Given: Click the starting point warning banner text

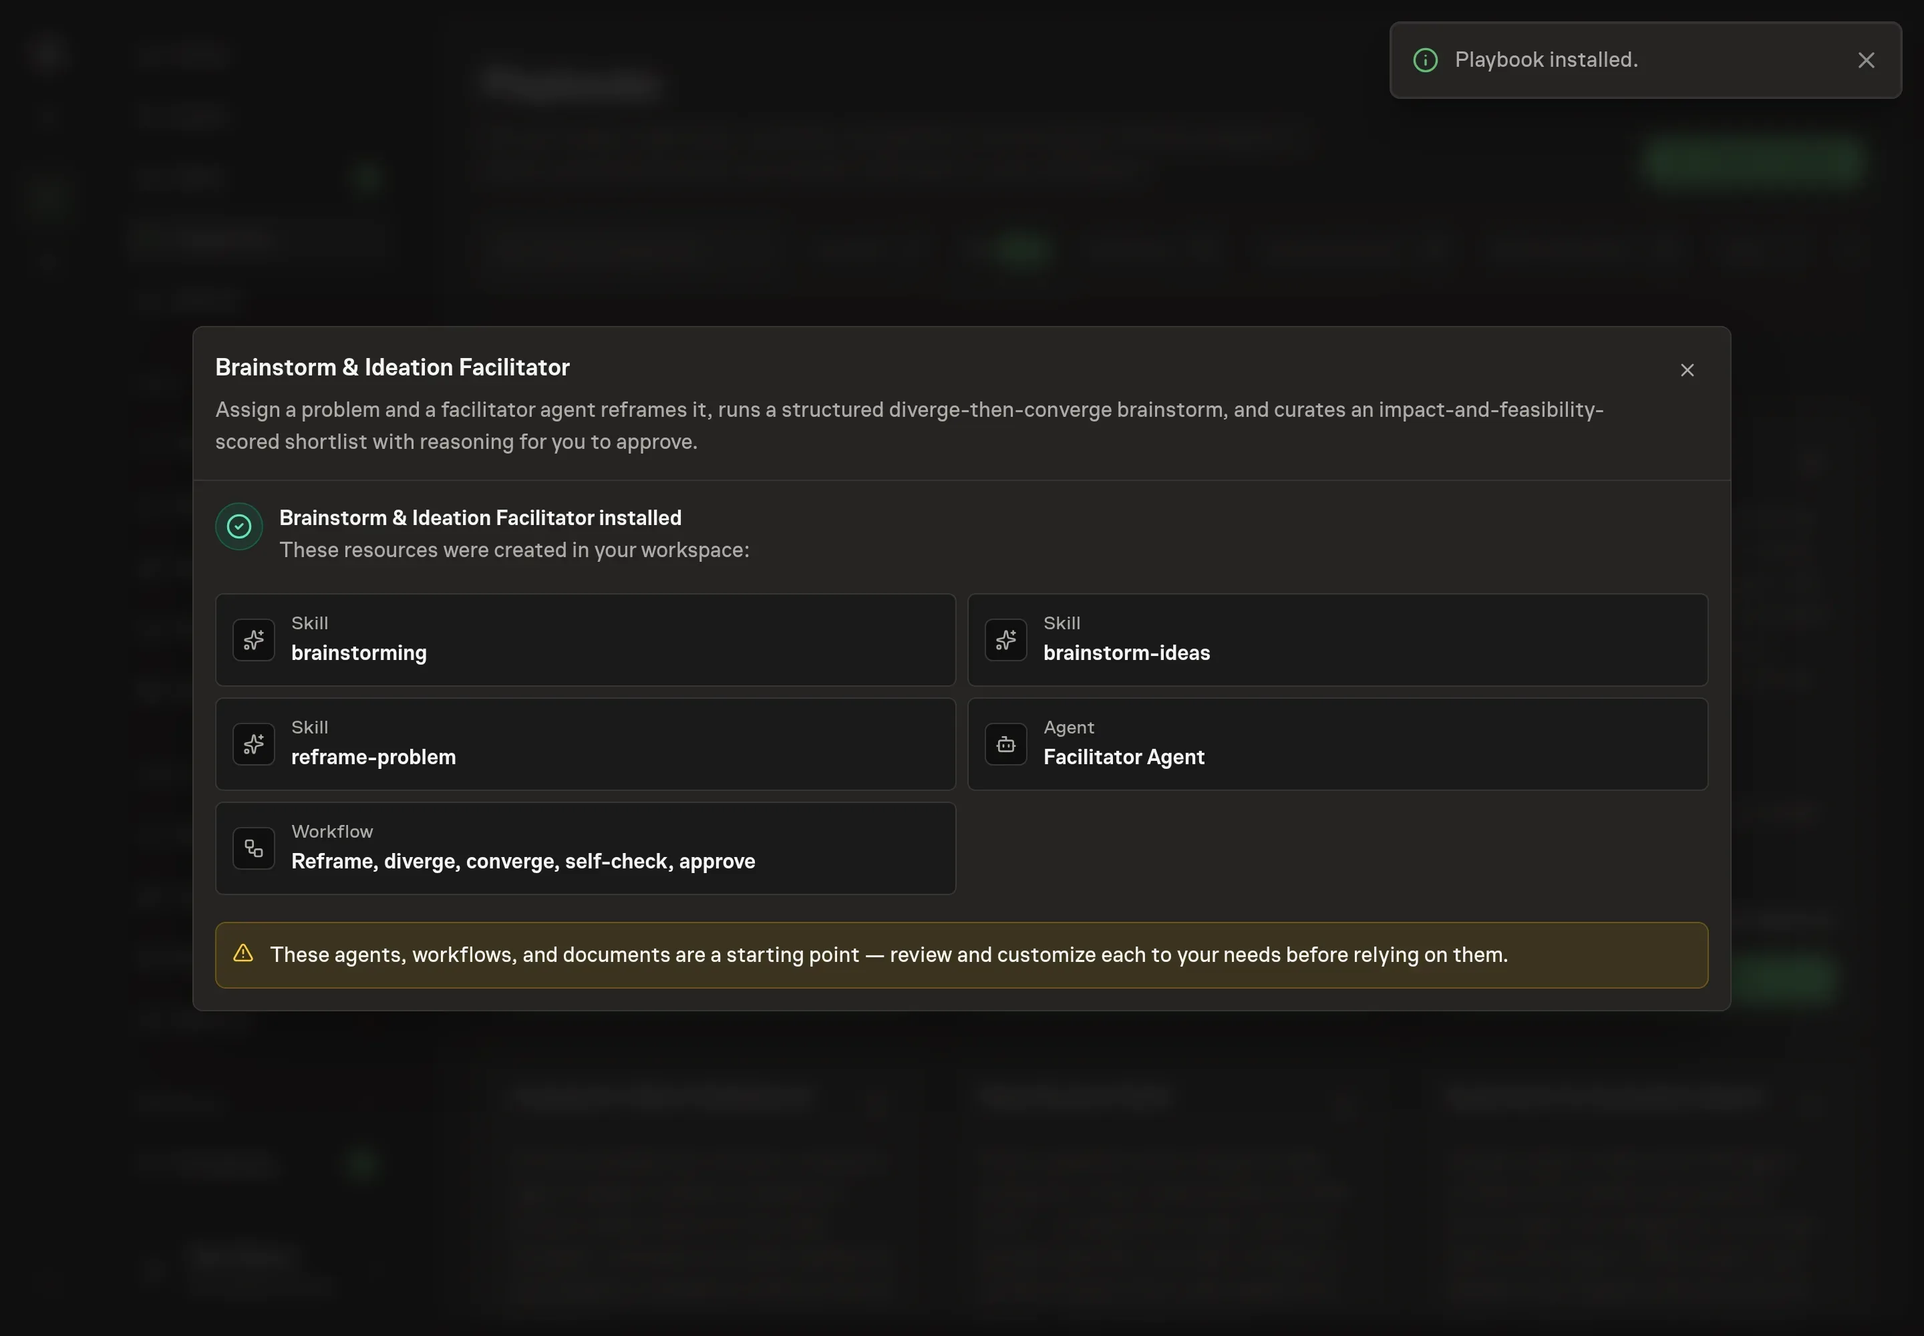Looking at the screenshot, I should (889, 955).
